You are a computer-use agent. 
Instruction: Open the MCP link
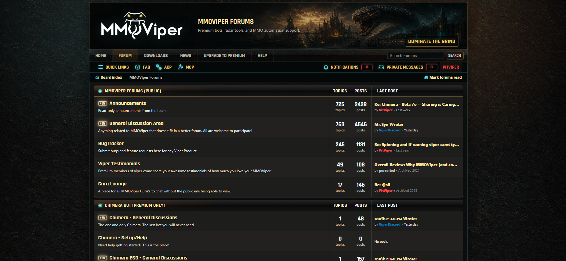pos(190,67)
